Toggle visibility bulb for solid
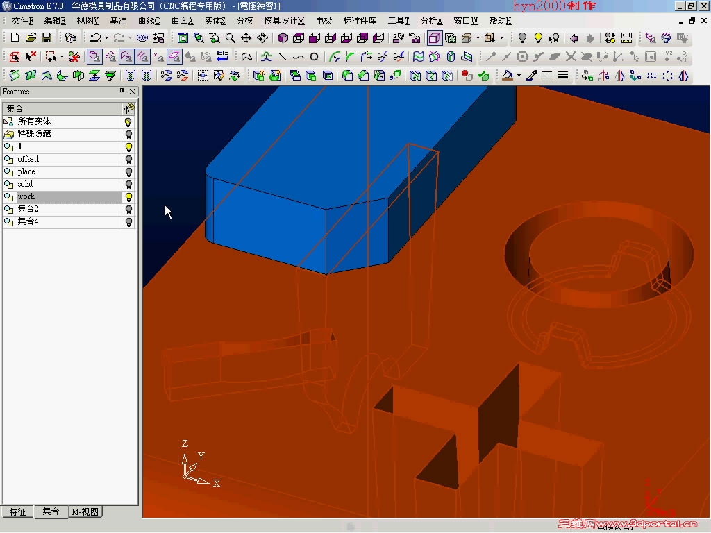The height and width of the screenshot is (533, 711). point(128,185)
